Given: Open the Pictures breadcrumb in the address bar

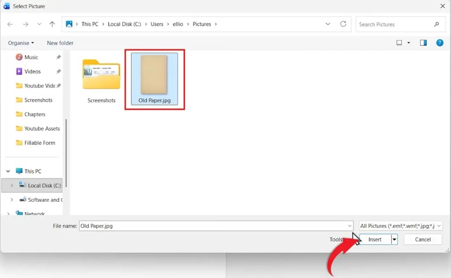Looking at the screenshot, I should click(x=201, y=24).
